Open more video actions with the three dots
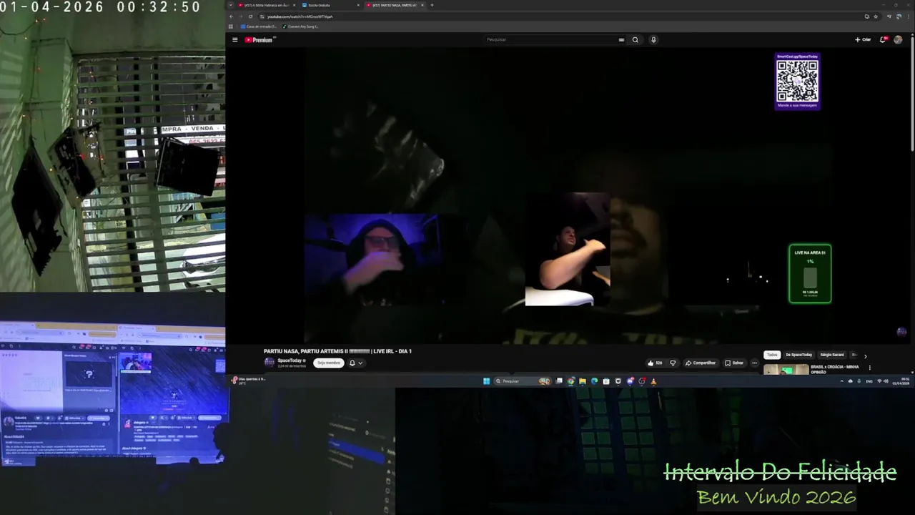915x515 pixels. tap(754, 363)
